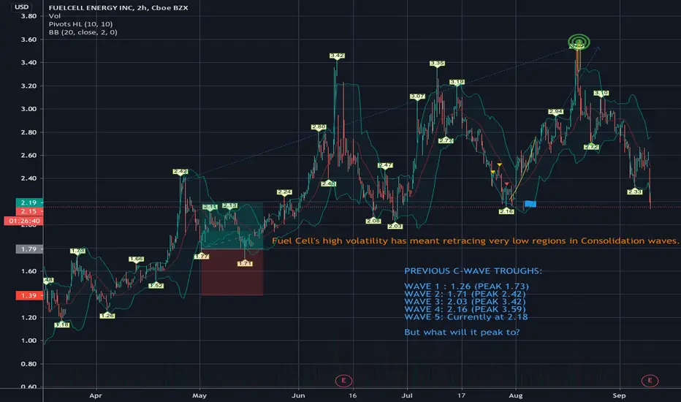Select the red stop-loss zone of the long position
Viewport: 681px width, 402px height.
[x=232, y=273]
